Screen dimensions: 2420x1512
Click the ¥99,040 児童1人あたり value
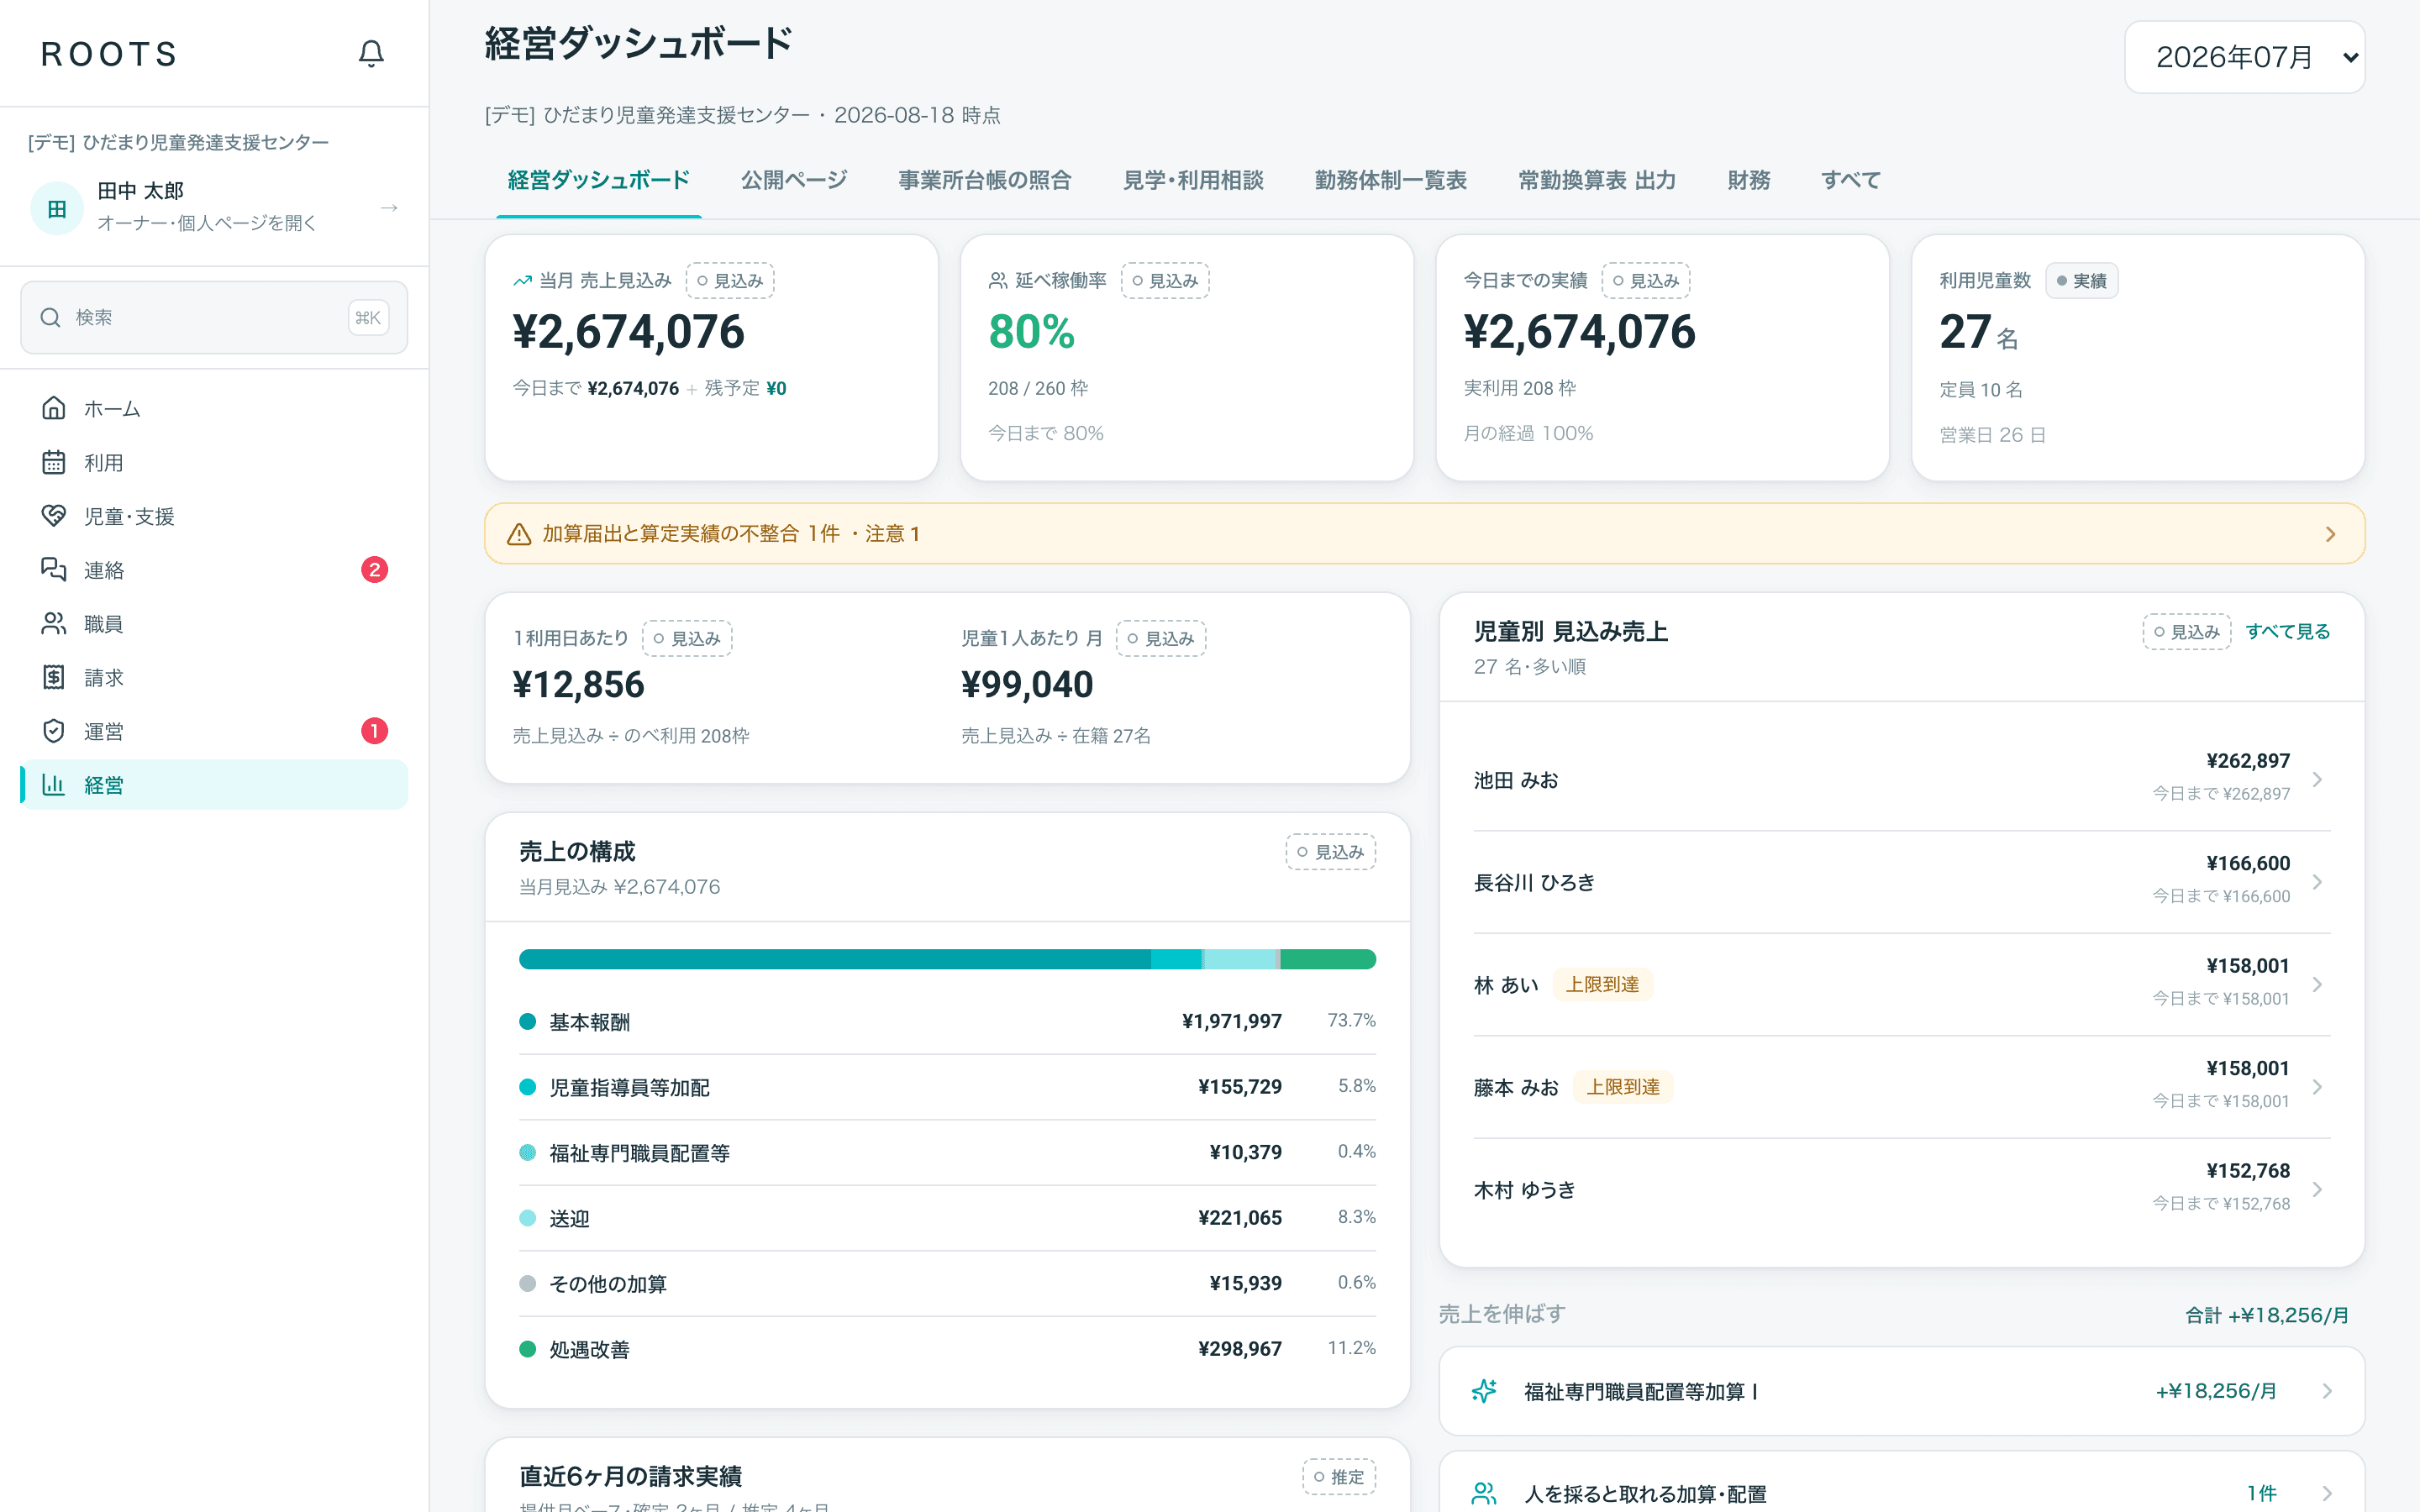[x=1027, y=685]
